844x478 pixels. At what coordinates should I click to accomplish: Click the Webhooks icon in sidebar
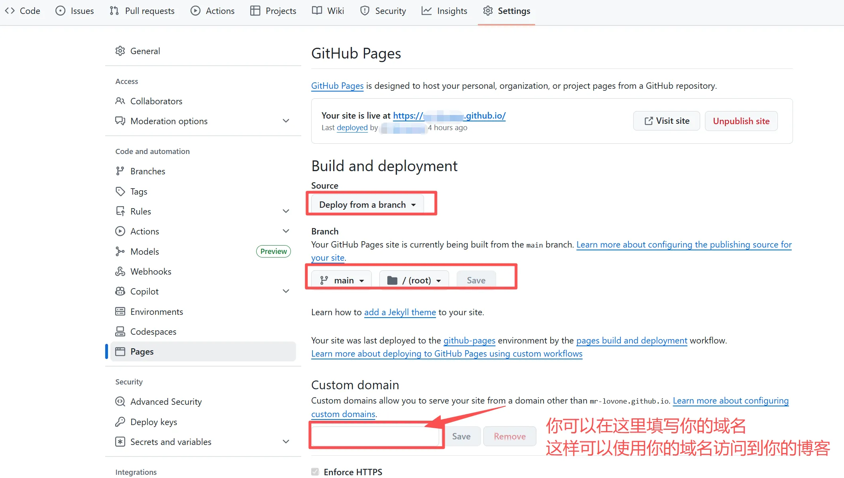120,271
